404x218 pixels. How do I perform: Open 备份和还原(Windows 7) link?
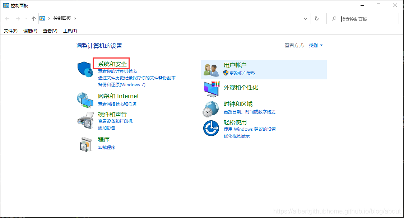(x=122, y=84)
